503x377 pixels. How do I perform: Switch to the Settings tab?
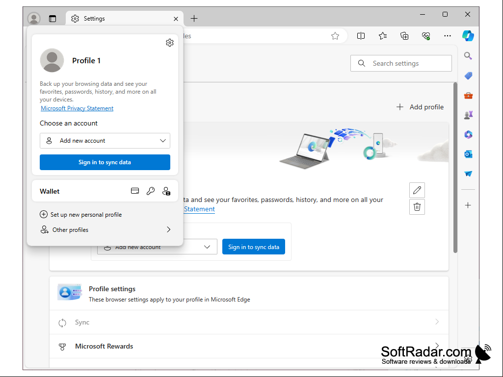125,19
